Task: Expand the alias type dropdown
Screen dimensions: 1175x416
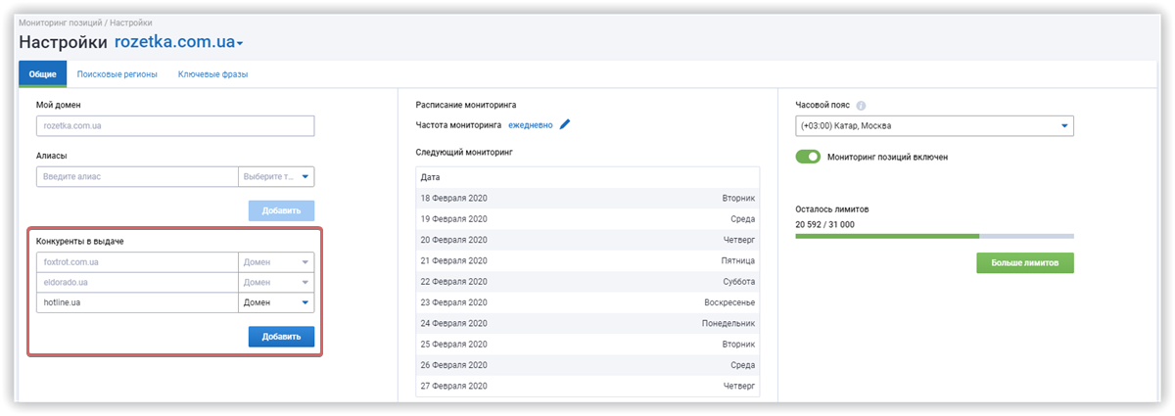Action: point(277,177)
